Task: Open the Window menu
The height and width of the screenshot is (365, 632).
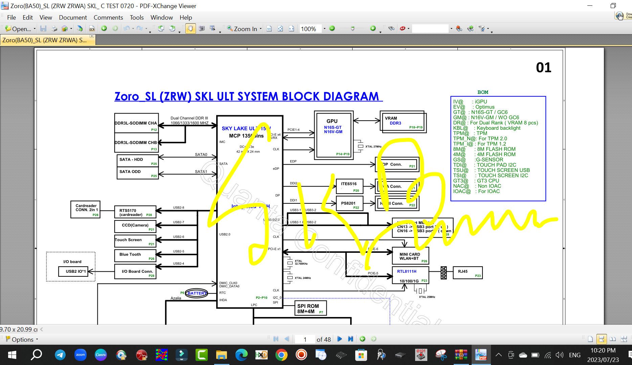Action: point(162,18)
